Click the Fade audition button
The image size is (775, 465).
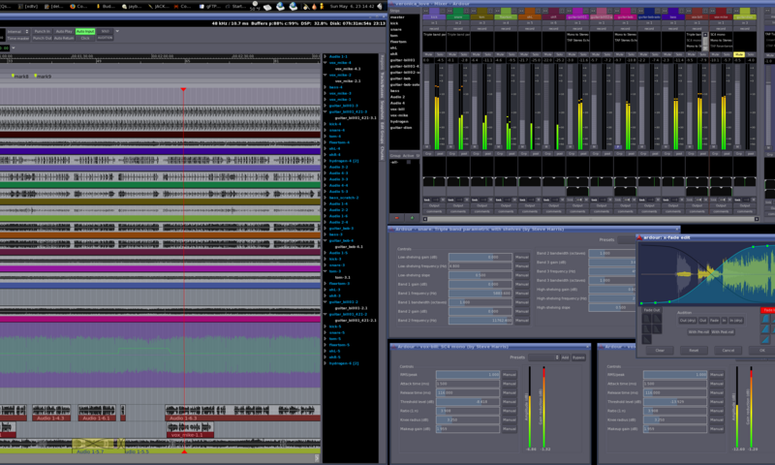pyautogui.click(x=714, y=321)
